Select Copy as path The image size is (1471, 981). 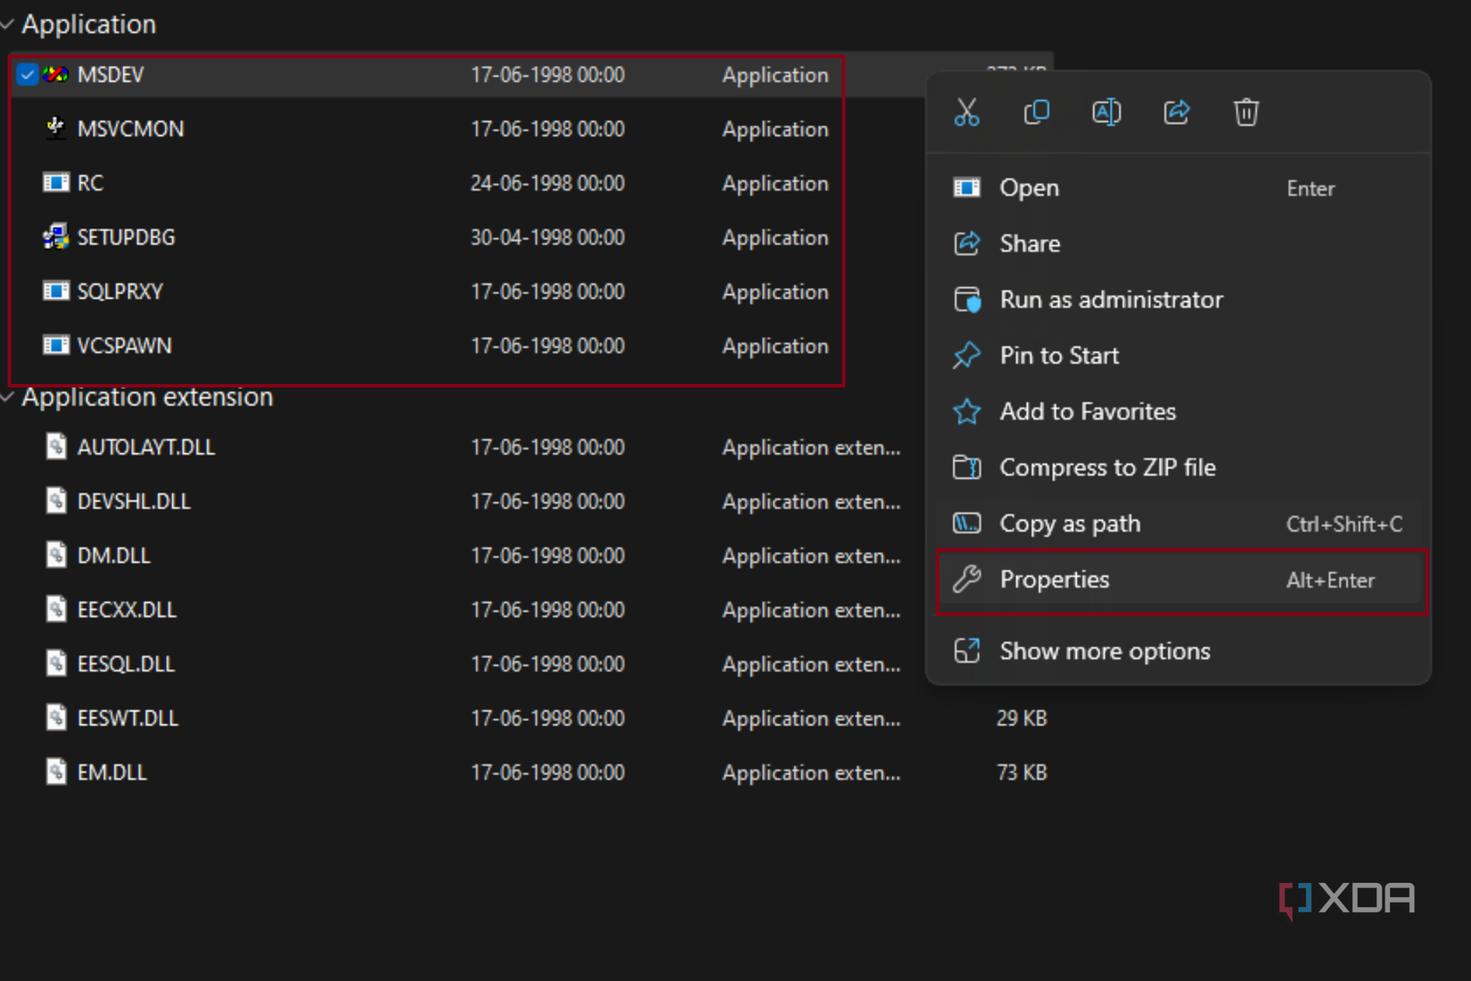click(x=1179, y=523)
